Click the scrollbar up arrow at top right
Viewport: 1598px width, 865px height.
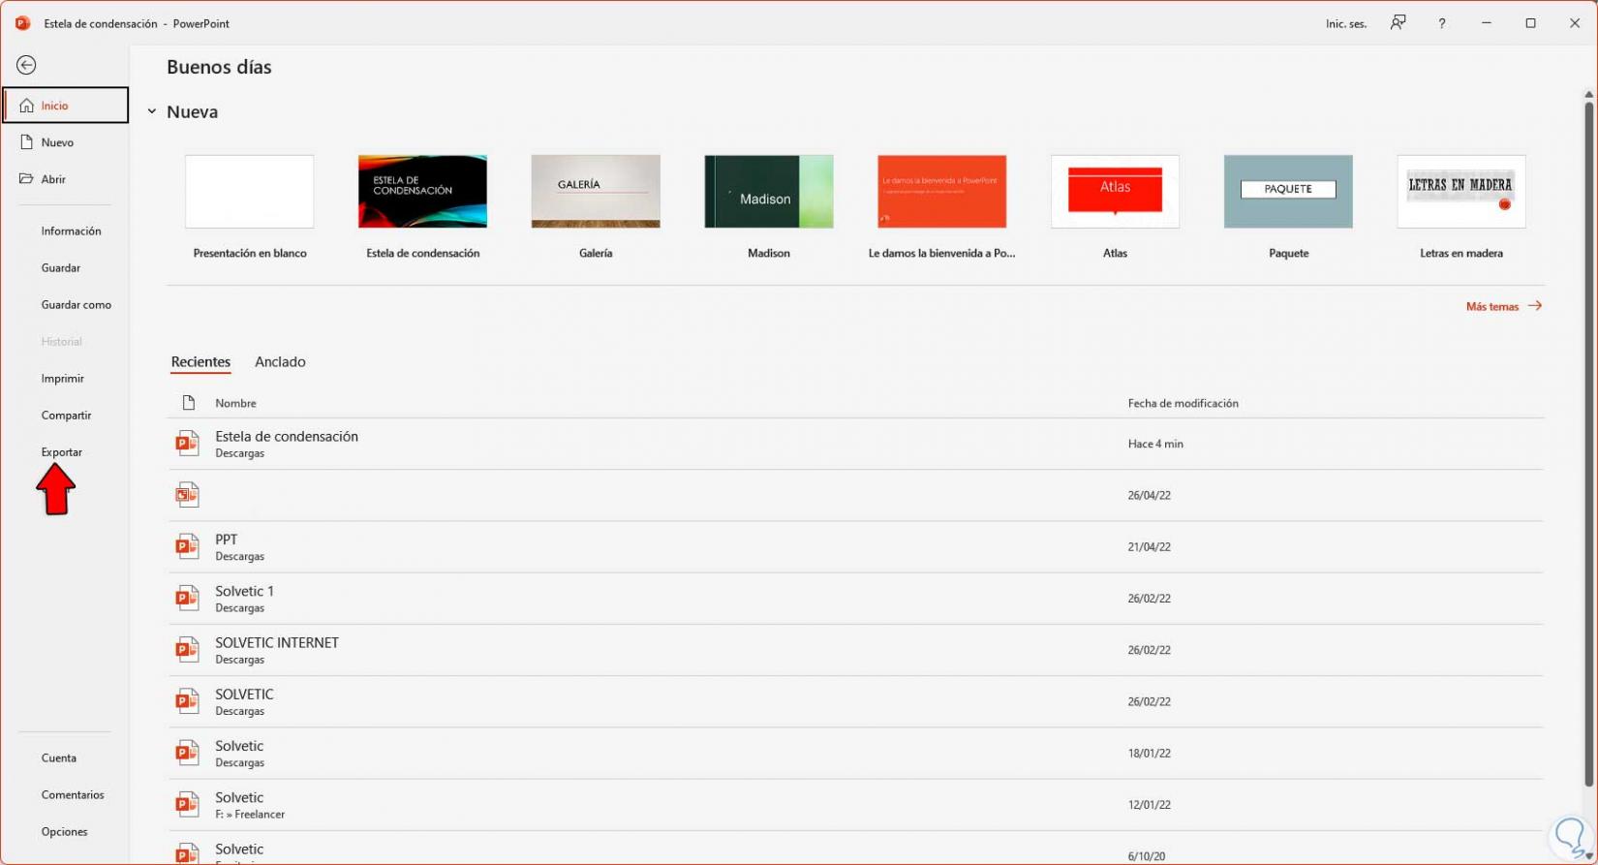point(1588,94)
